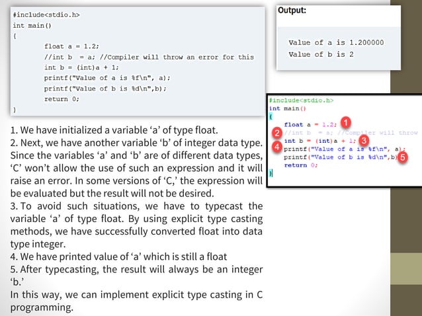The image size is (422, 316).
Task: Click "2. Next, we have another variable 'b'" line
Action: pyautogui.click(x=136, y=143)
